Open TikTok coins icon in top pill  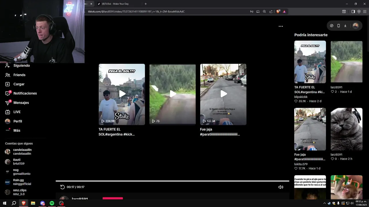[x=332, y=26]
